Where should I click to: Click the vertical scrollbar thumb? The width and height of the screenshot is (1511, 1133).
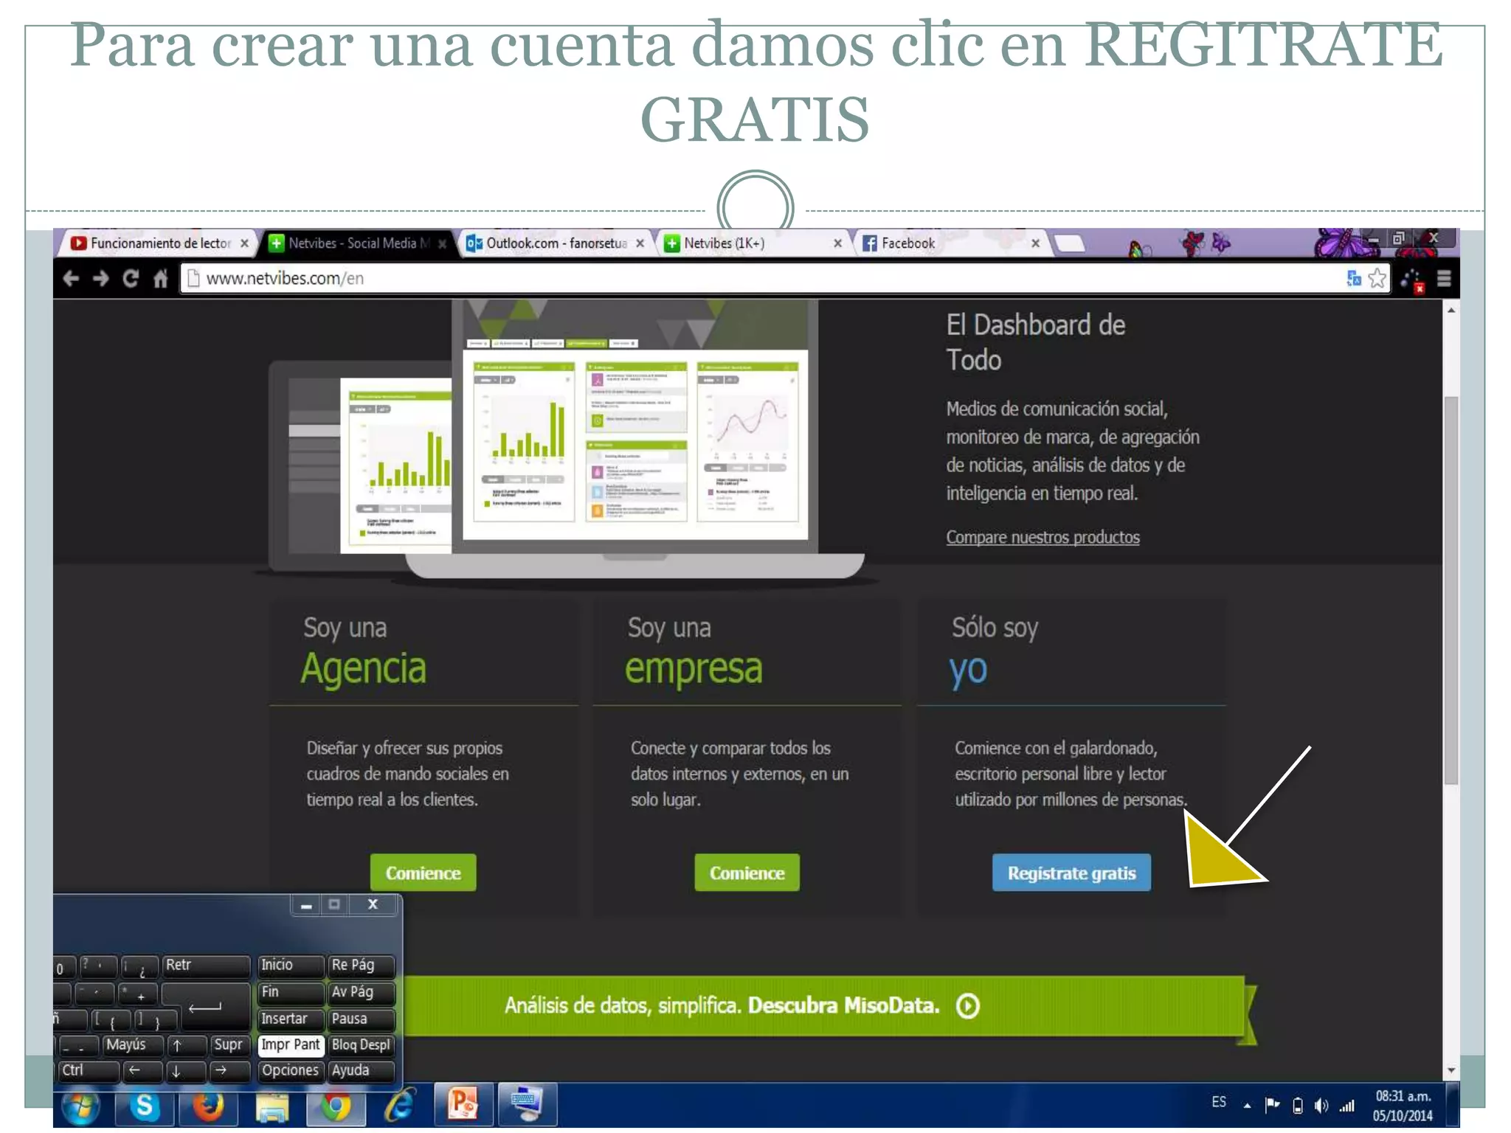tap(1451, 590)
